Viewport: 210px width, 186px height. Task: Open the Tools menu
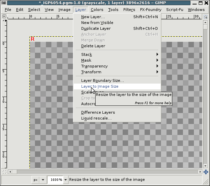point(113,10)
